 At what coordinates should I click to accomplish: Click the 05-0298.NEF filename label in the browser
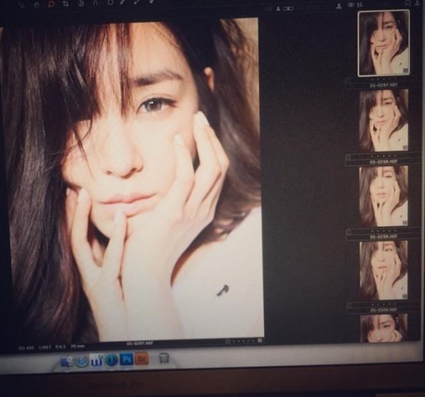383,162
